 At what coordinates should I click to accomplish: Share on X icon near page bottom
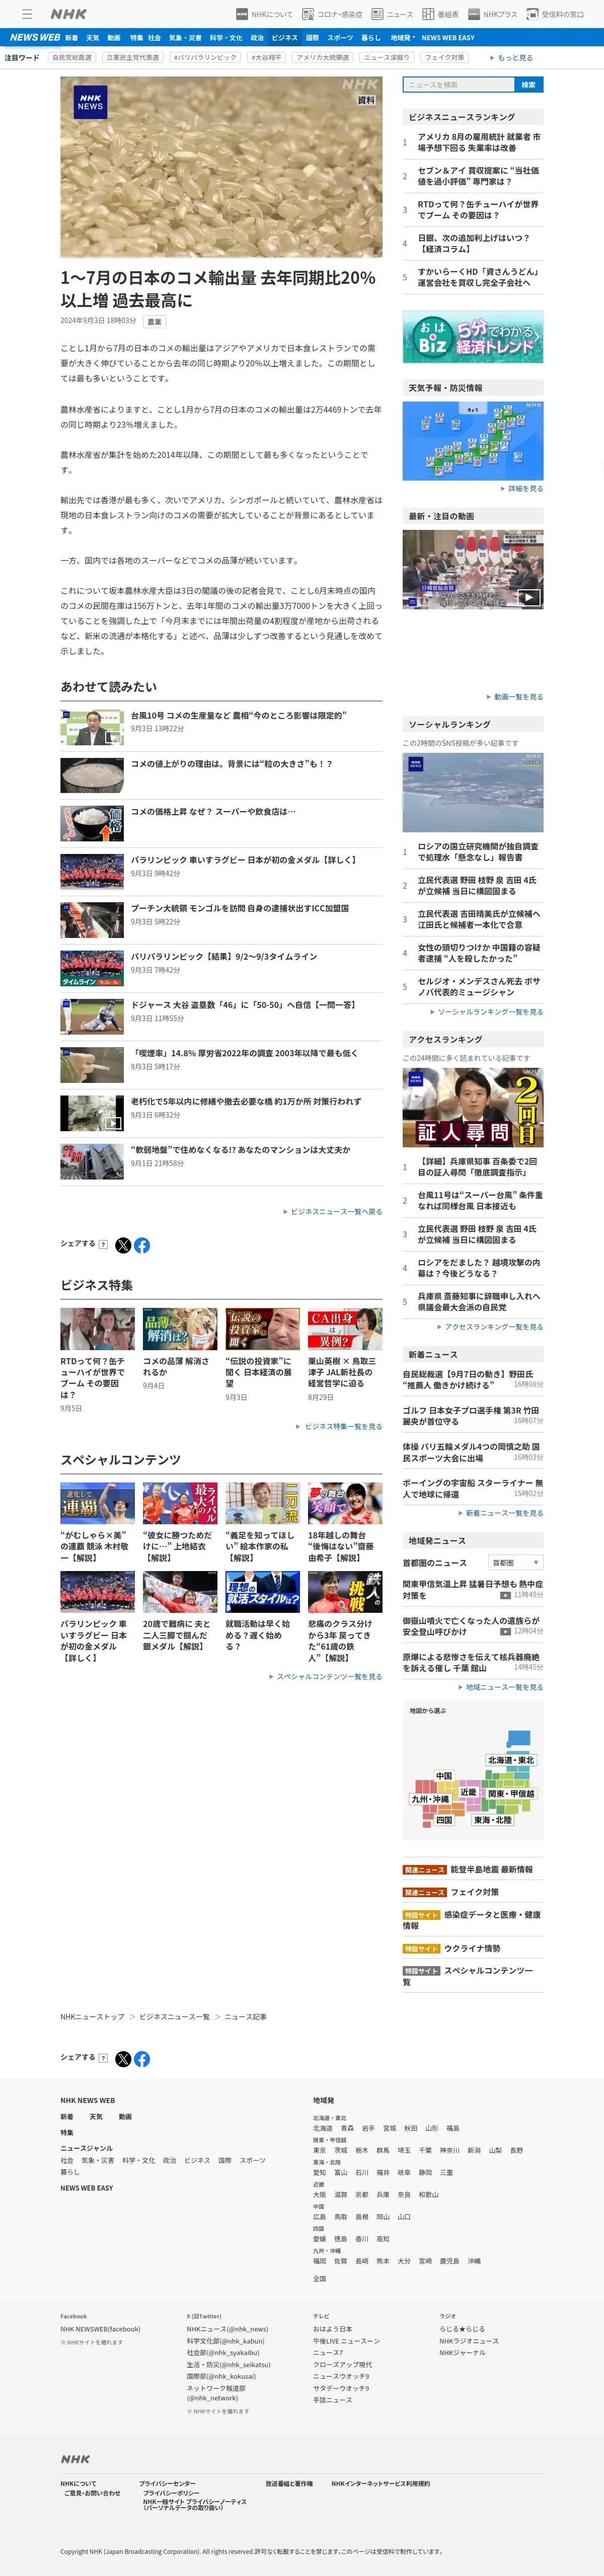[x=123, y=2059]
